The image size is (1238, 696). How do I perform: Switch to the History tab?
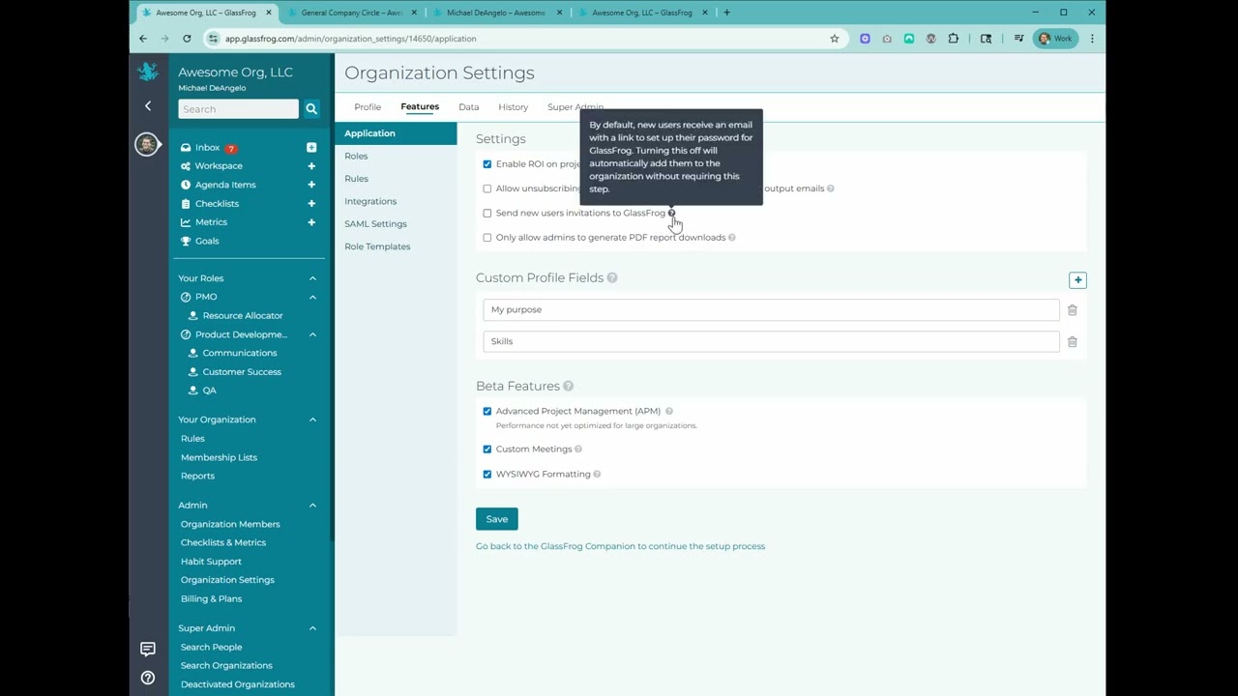tap(514, 107)
